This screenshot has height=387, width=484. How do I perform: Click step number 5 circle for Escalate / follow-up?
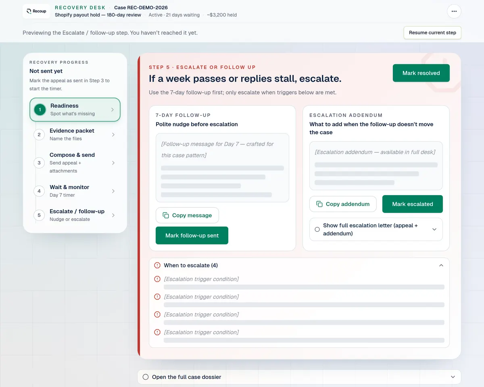pyautogui.click(x=39, y=215)
